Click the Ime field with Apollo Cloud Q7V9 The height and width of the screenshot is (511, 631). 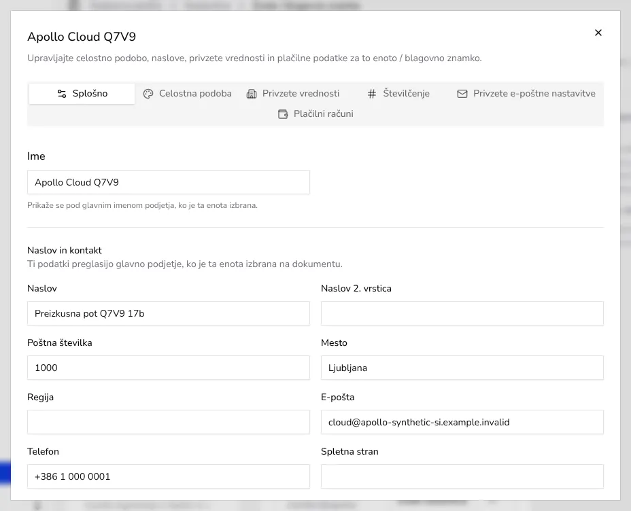(169, 182)
